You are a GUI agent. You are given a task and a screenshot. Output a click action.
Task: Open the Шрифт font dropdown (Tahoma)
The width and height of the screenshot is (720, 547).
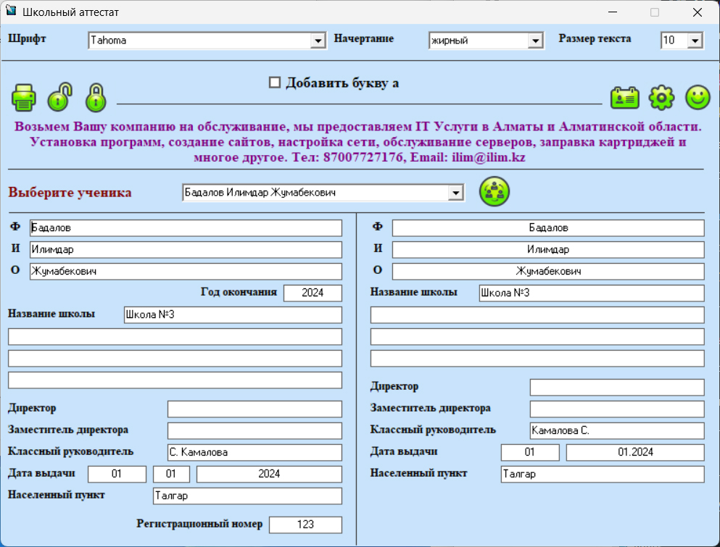click(x=318, y=41)
